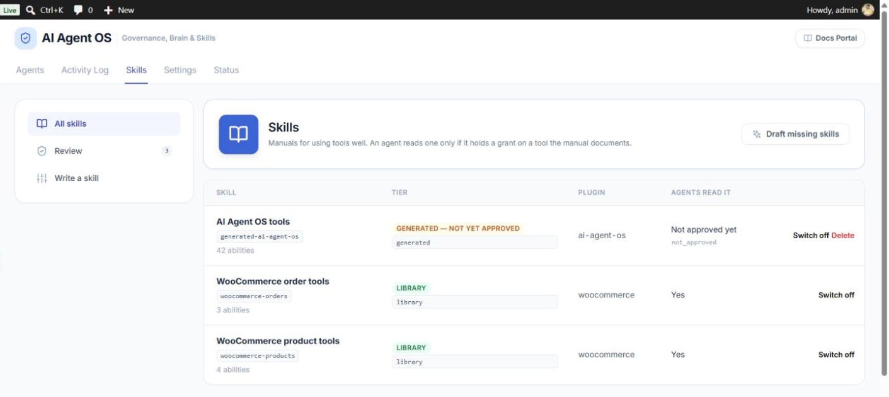The width and height of the screenshot is (889, 397).
Task: Switch off WooCommerce product tools skill
Action: (836, 355)
